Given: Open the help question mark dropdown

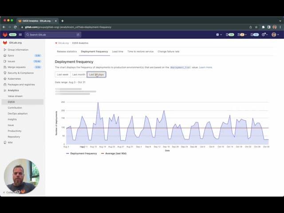Looking at the screenshot, I should (x=264, y=35).
